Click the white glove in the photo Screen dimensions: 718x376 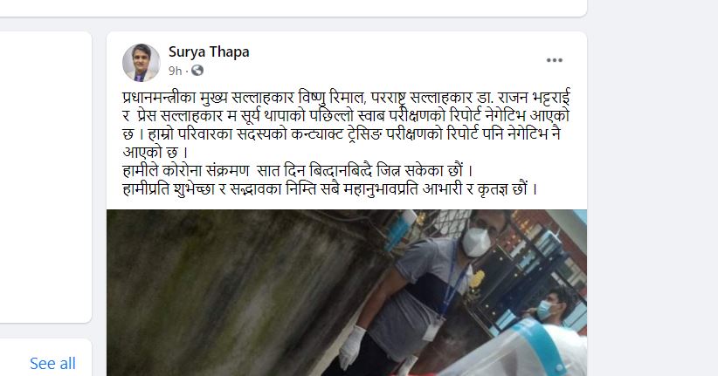[x=352, y=348]
